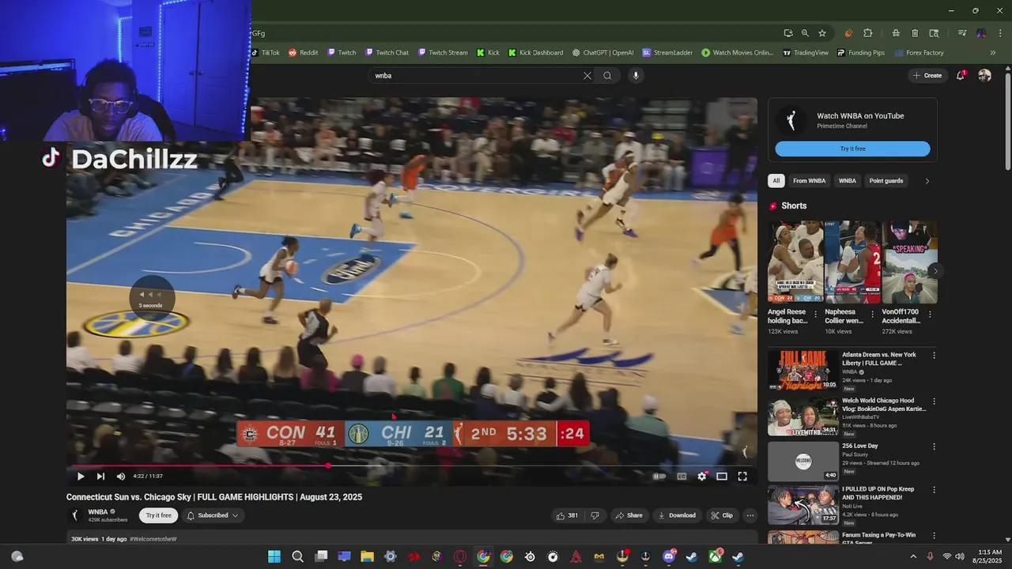This screenshot has width=1012, height=569.
Task: Show more filter chips with the arrow
Action: pyautogui.click(x=927, y=181)
